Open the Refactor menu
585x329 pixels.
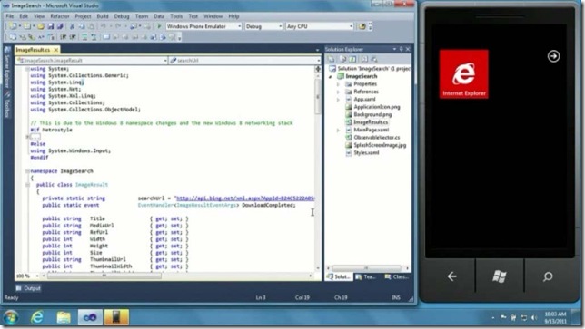tap(60, 16)
